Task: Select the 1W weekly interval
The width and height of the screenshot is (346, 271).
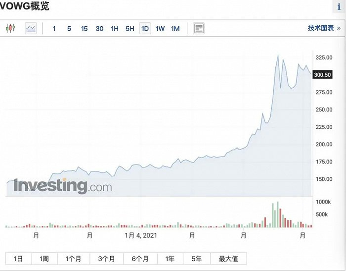Action: pyautogui.click(x=160, y=28)
